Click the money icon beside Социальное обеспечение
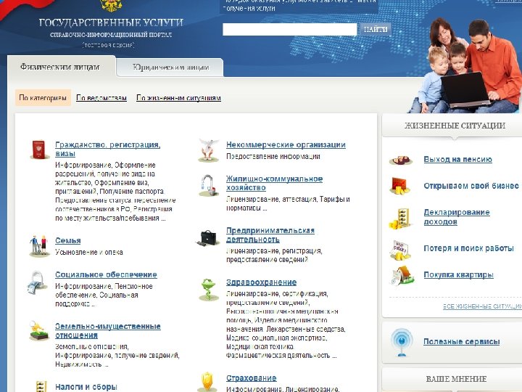The width and height of the screenshot is (522, 392). pos(37,282)
